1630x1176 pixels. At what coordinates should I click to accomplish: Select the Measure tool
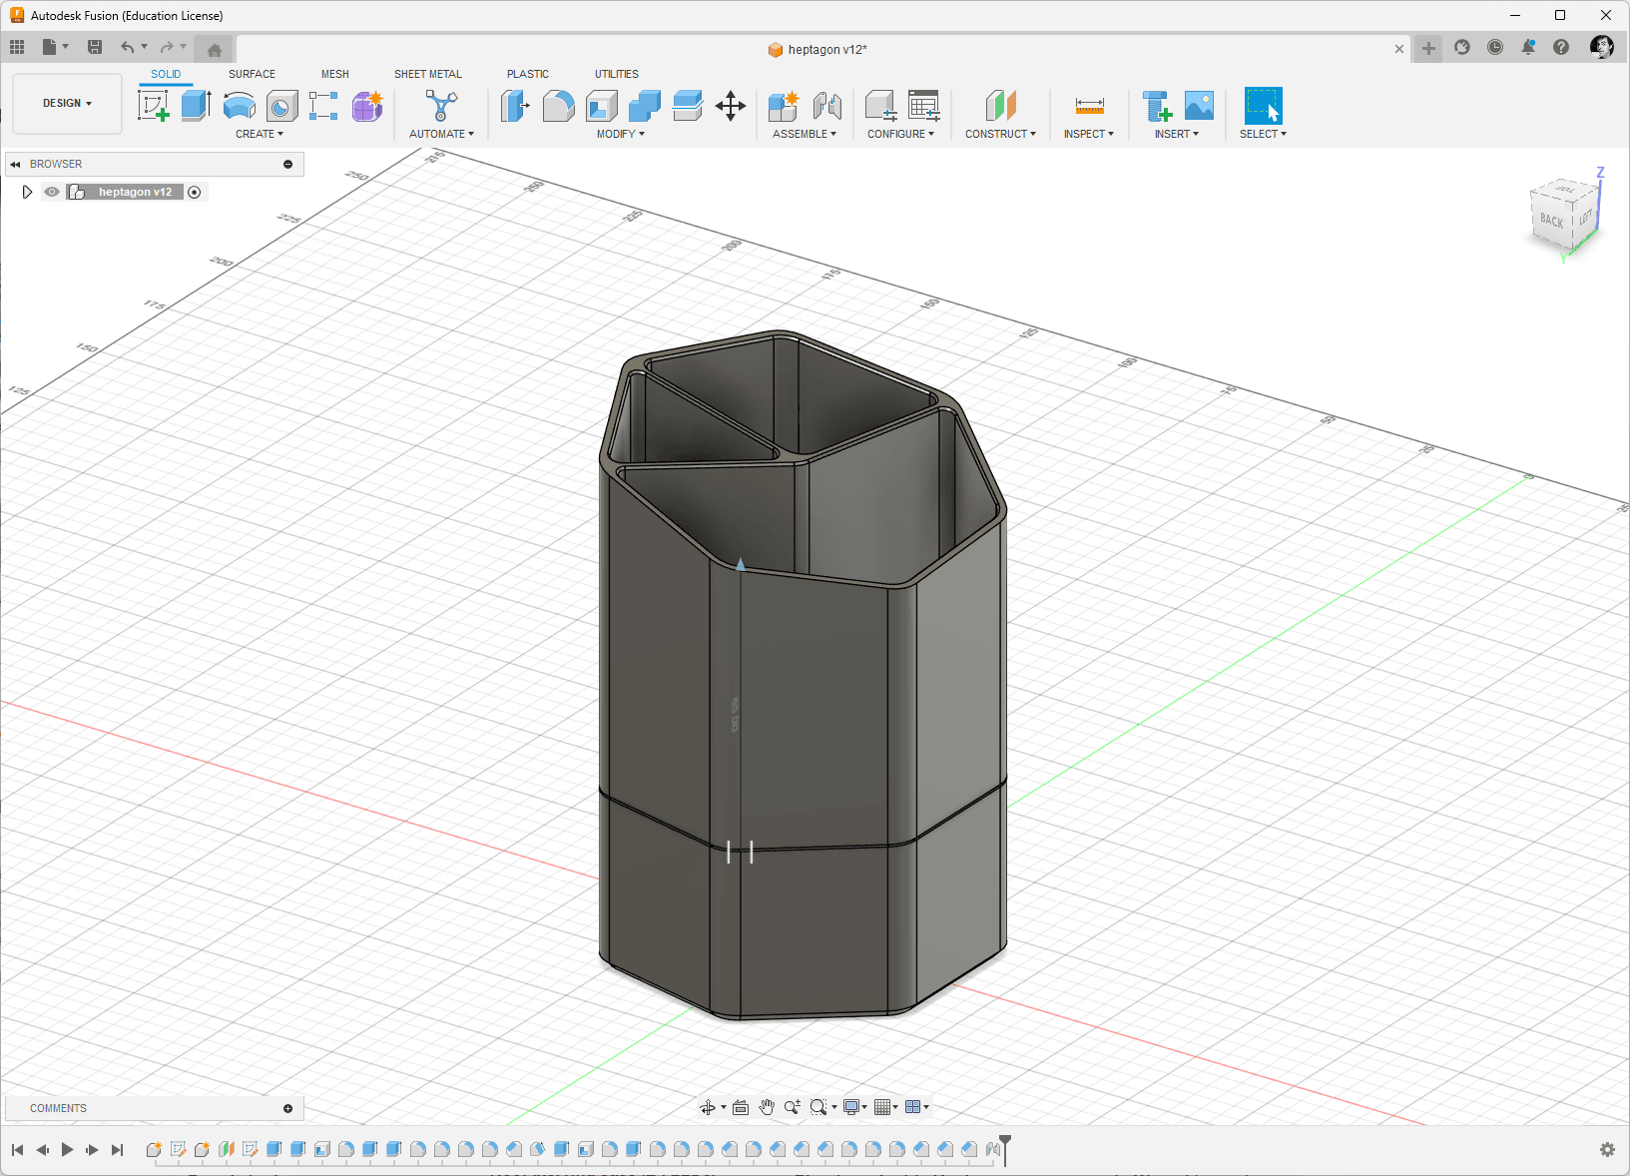[1089, 106]
